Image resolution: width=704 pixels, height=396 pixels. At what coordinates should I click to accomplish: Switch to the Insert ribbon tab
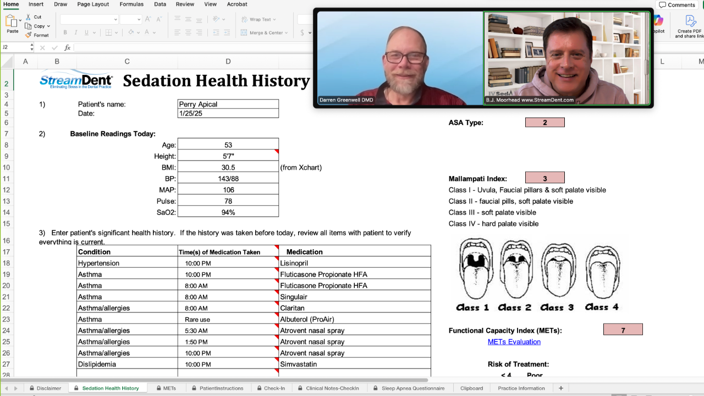(36, 4)
